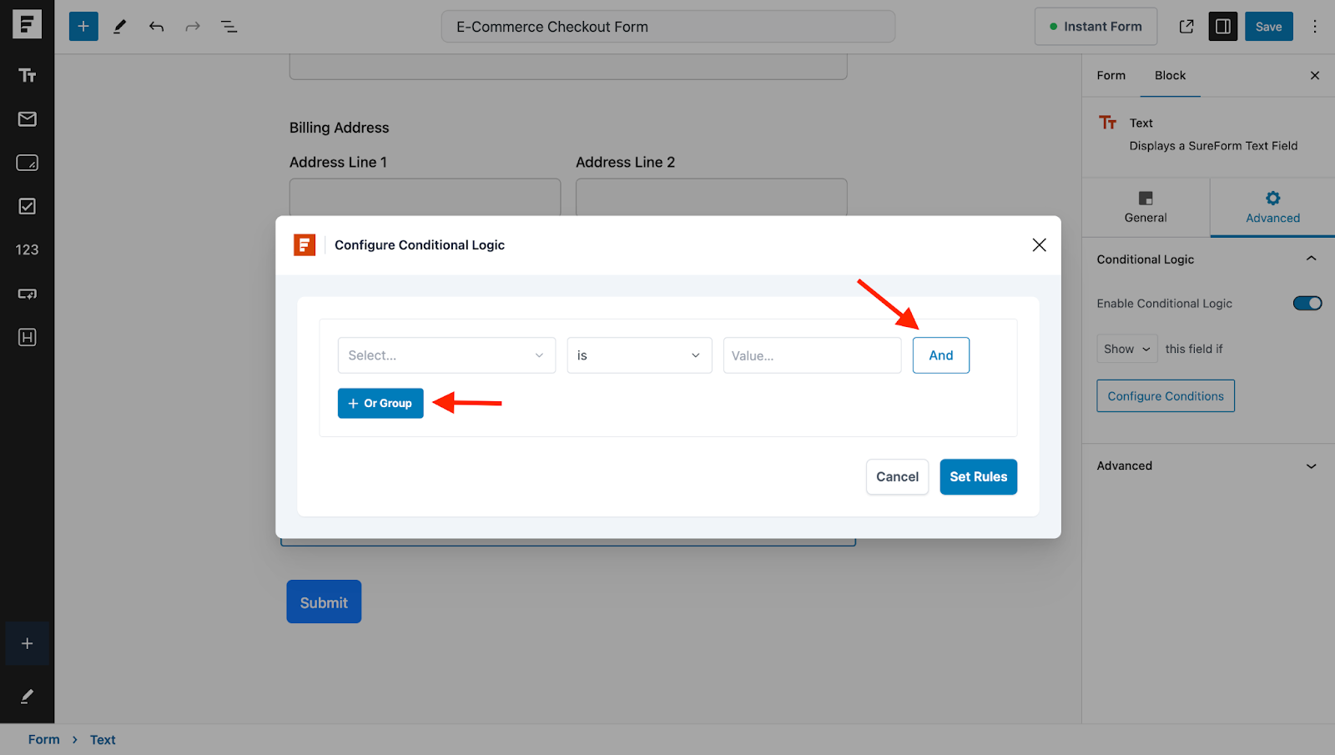Disable the Enable Conditional Logic switch
This screenshot has height=755, width=1335.
tap(1307, 304)
